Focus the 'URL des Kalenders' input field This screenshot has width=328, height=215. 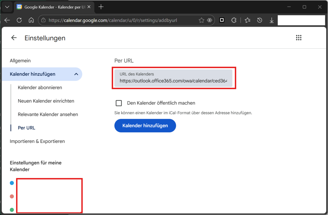coord(173,81)
